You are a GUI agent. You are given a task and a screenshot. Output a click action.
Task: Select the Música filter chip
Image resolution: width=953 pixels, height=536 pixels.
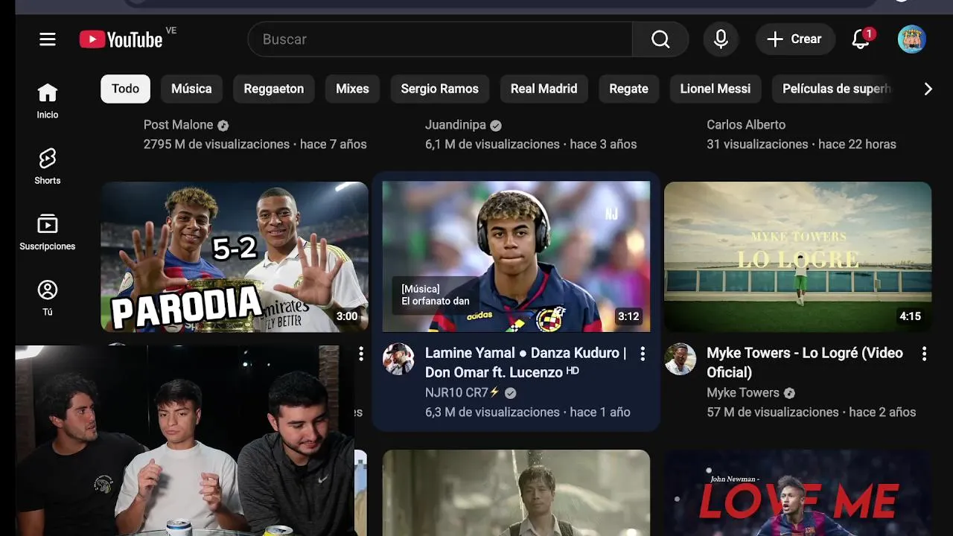point(191,89)
